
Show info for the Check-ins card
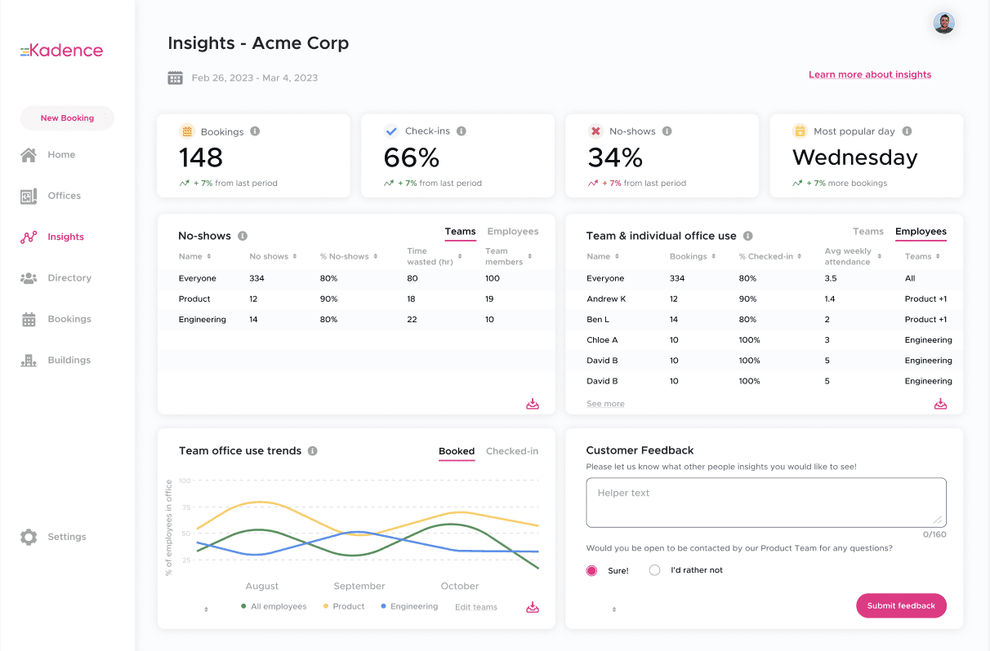tap(462, 131)
